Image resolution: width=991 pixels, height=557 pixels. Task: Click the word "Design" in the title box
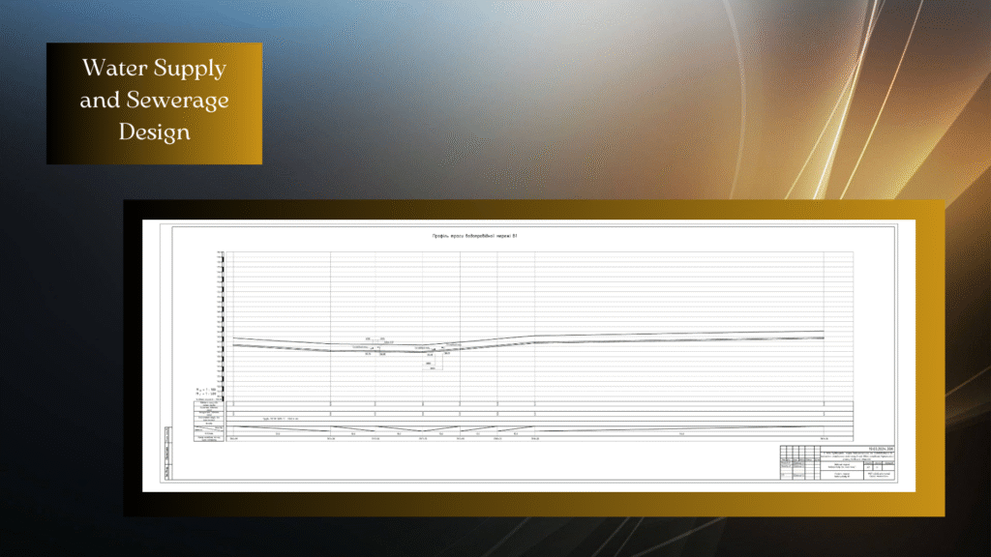[x=154, y=132]
